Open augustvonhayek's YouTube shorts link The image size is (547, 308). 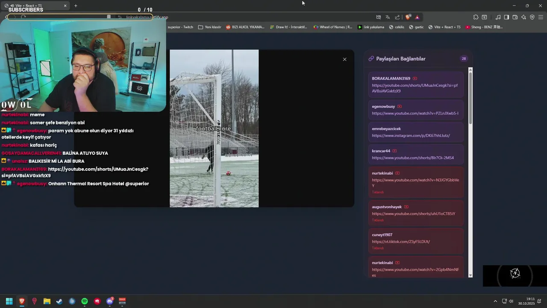[414, 213]
